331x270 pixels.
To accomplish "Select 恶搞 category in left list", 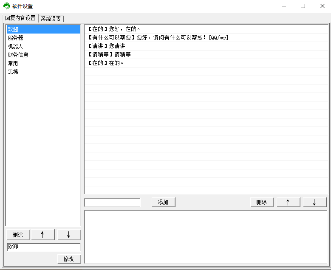I will (13, 72).
